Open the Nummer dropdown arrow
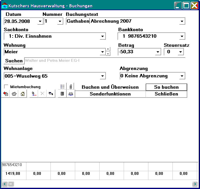The width and height of the screenshot is (200, 189). pyautogui.click(x=60, y=21)
